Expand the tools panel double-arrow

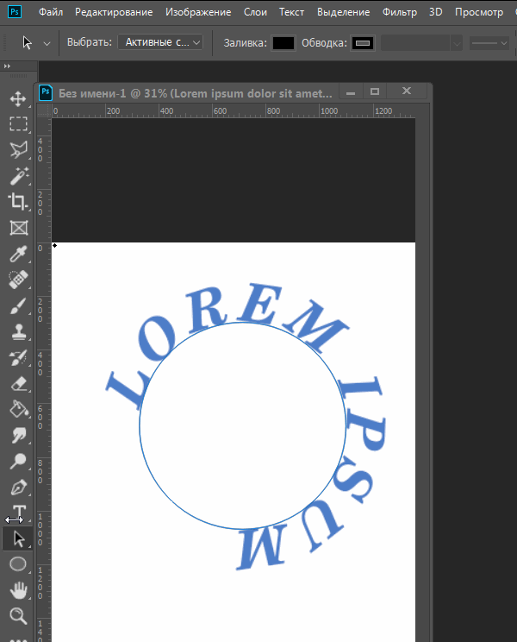tap(7, 66)
